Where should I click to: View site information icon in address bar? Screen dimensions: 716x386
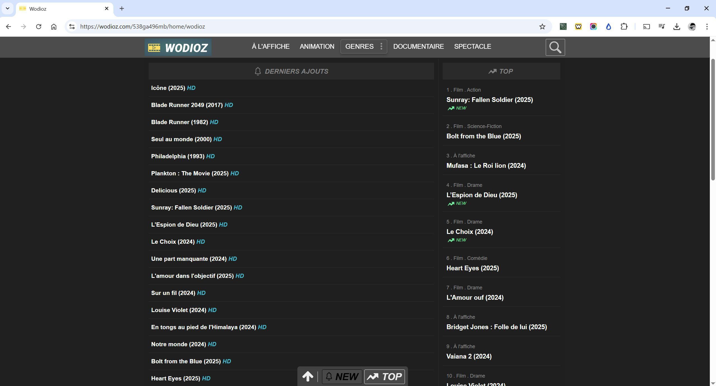72,27
